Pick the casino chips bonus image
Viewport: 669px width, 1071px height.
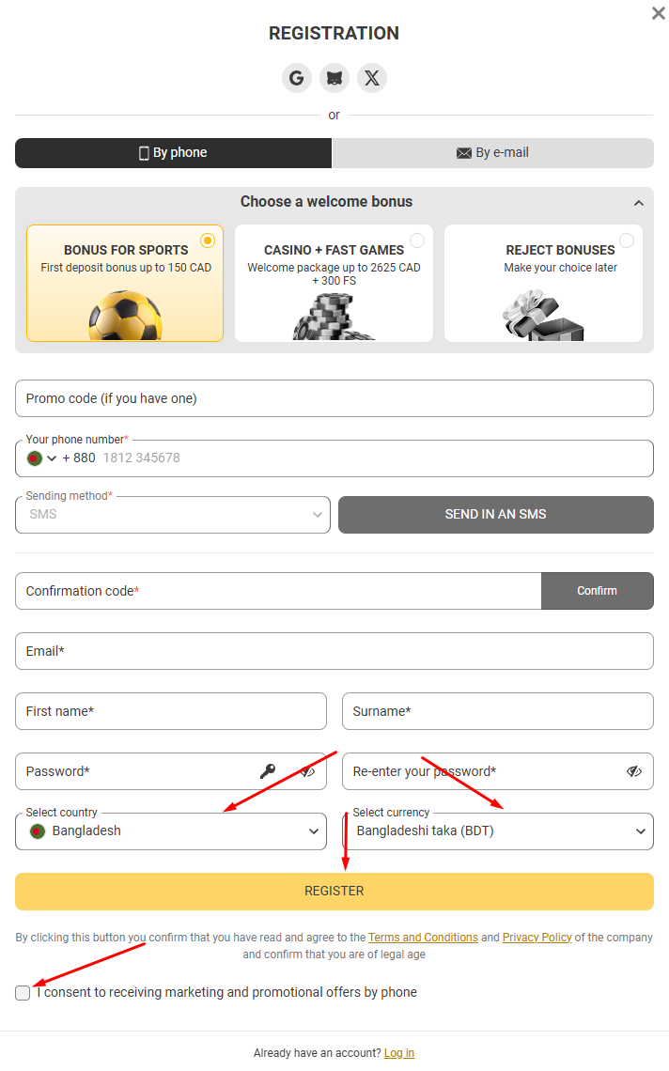click(x=333, y=317)
